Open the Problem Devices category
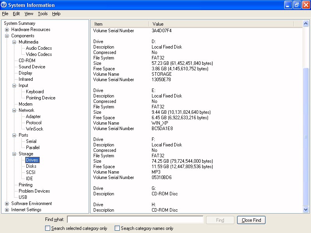Image resolution: width=311 pixels, height=233 pixels. (x=34, y=191)
